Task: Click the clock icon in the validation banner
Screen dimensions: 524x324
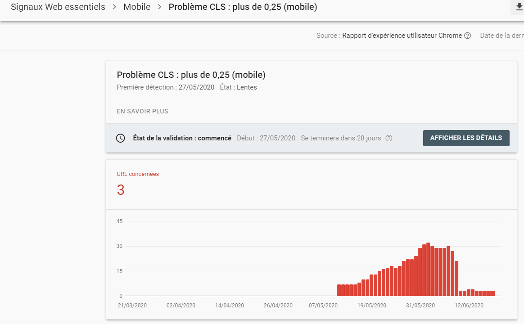Action: 120,138
